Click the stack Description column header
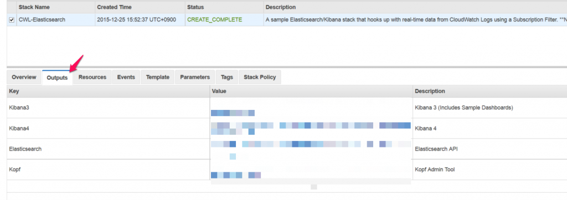This screenshot has width=567, height=200. (x=281, y=7)
